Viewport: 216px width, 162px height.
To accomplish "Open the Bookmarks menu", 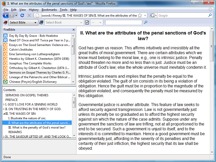I will pos(49,10).
